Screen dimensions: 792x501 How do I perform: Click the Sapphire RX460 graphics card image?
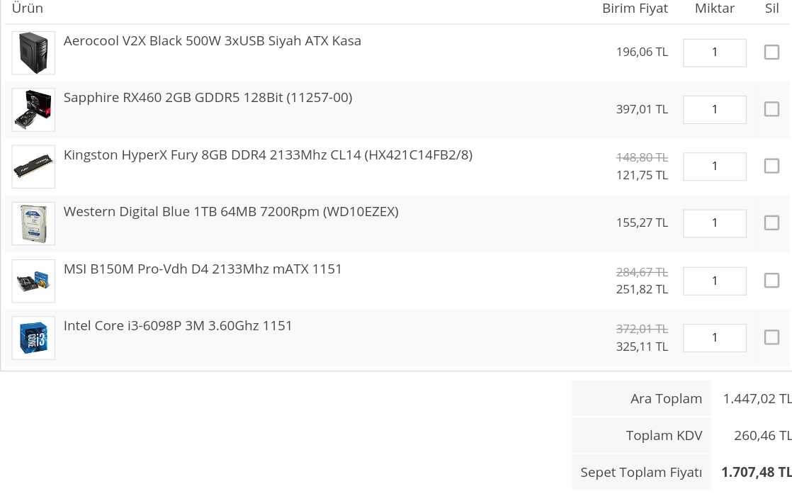click(x=33, y=110)
